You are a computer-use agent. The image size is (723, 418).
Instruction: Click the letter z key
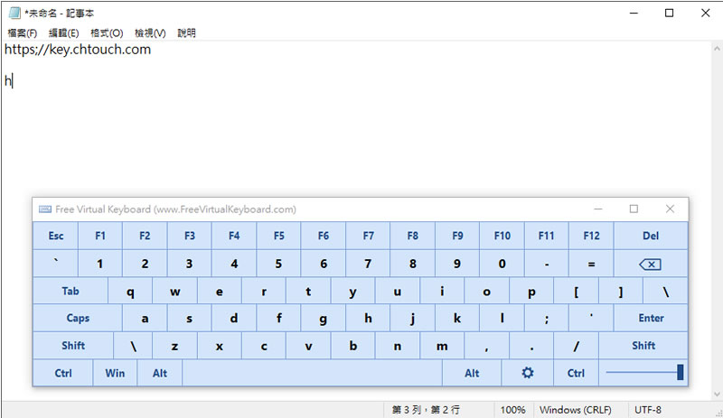click(x=174, y=346)
